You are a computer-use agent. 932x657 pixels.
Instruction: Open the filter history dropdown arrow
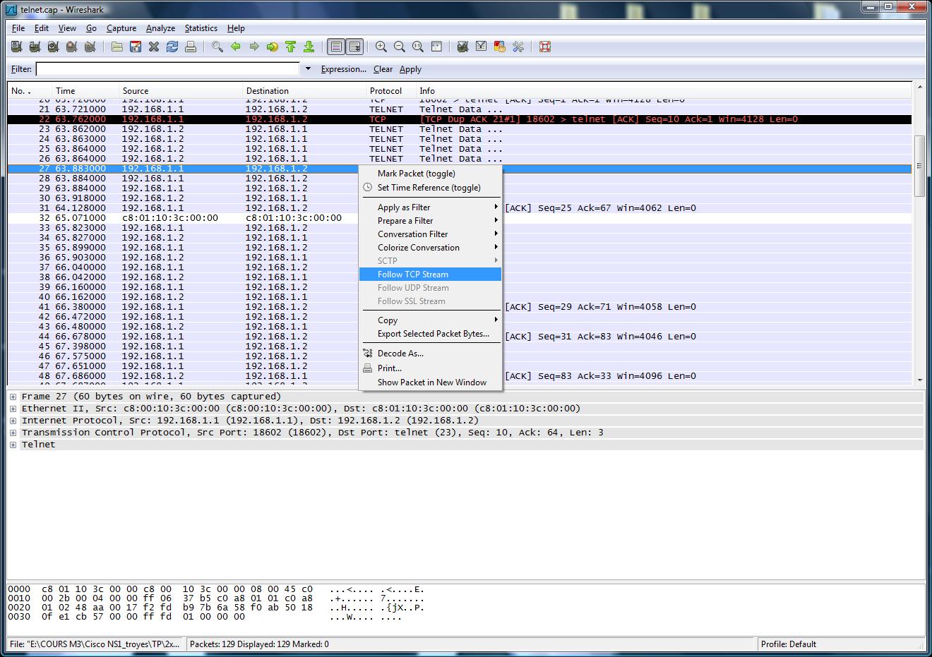tap(308, 68)
